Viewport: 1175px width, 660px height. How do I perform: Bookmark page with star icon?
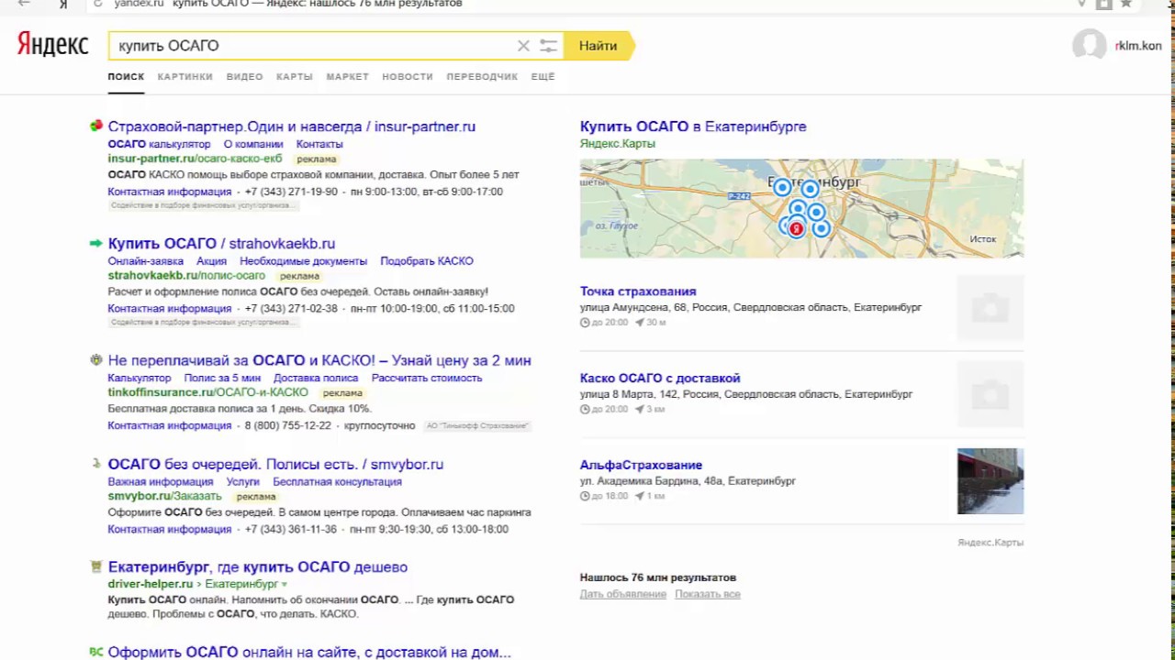tap(1125, 4)
